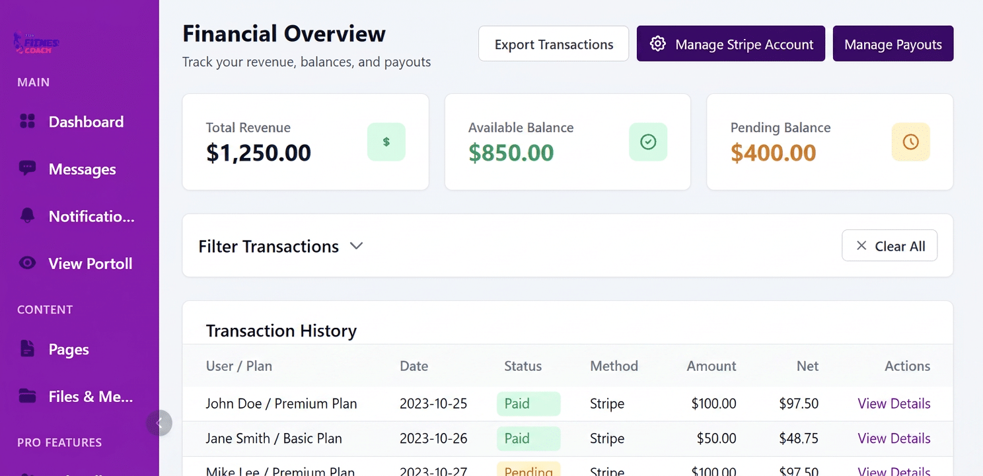The width and height of the screenshot is (983, 476).
Task: Click the PRO FEATURES section label
Action: 59,442
